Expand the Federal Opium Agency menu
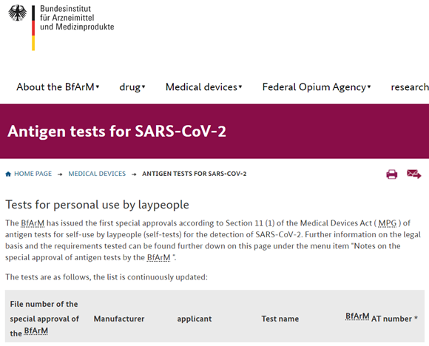This screenshot has width=429, height=346. pos(317,87)
